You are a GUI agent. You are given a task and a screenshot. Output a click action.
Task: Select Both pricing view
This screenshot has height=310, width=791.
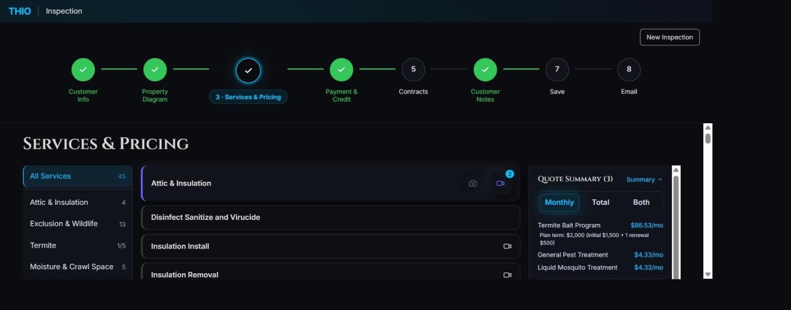pyautogui.click(x=641, y=202)
